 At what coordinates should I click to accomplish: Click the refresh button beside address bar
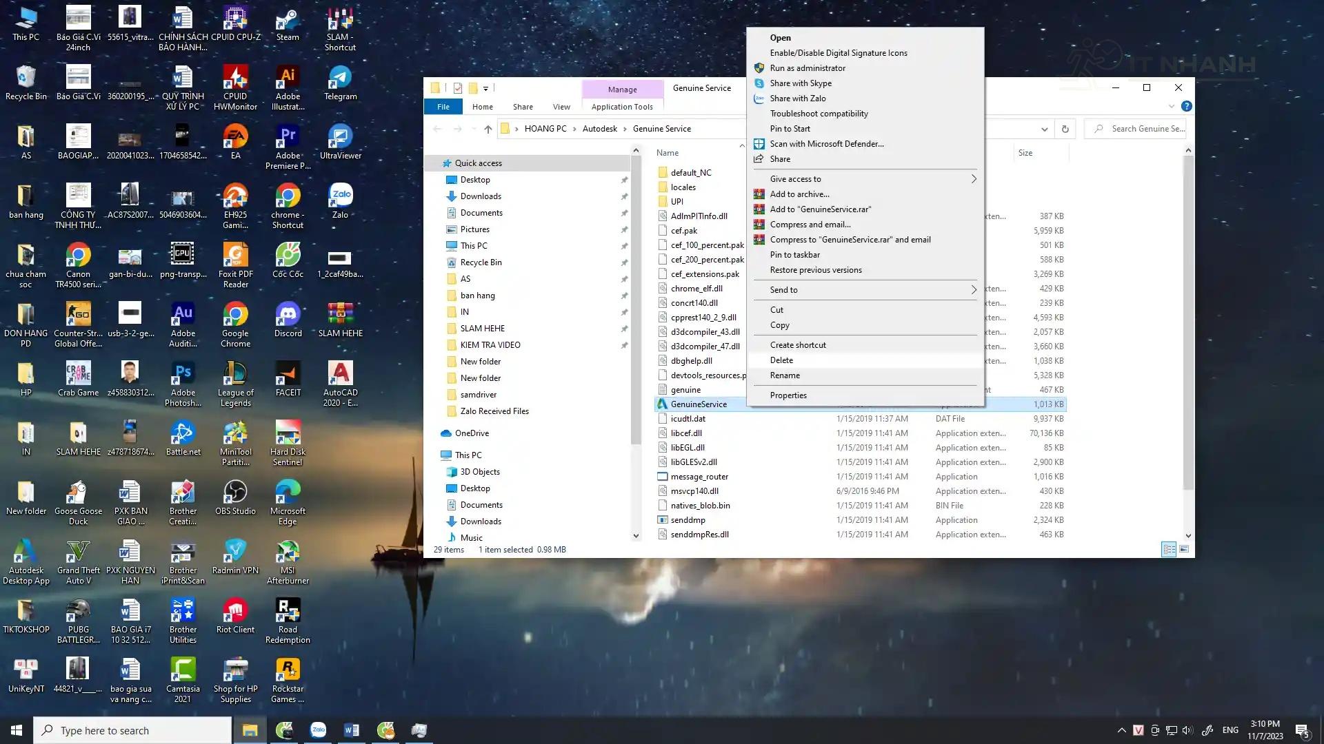click(x=1065, y=129)
